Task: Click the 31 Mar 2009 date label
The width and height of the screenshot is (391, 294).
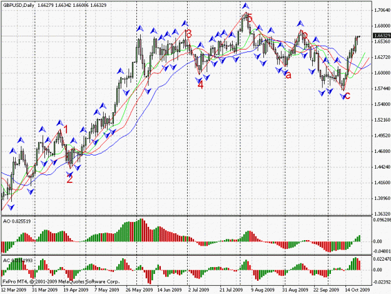Action: [45, 290]
